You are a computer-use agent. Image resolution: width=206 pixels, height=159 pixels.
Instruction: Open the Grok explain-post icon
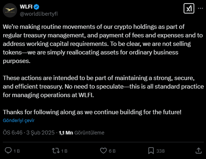(x=189, y=9)
